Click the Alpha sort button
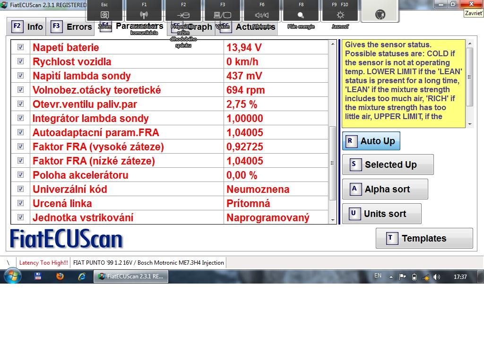The width and height of the screenshot is (484, 363). tap(385, 189)
